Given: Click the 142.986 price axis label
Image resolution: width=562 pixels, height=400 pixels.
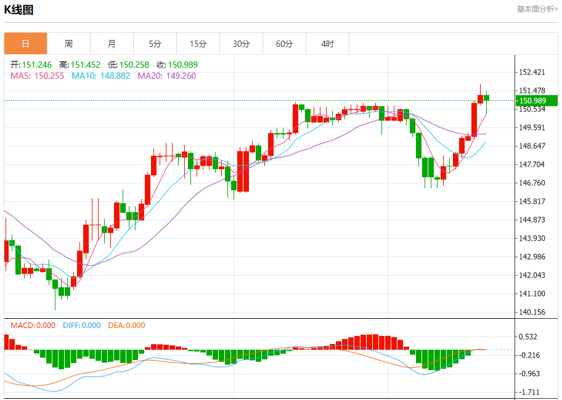Looking at the screenshot, I should tap(532, 257).
